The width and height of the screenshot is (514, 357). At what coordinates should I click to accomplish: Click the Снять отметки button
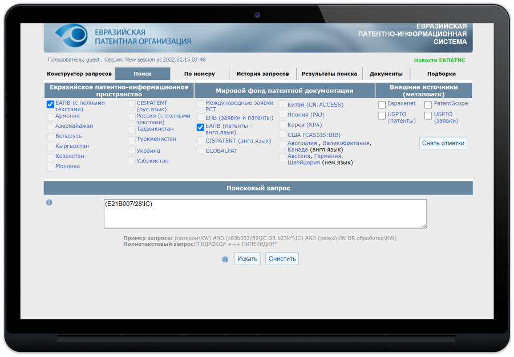click(443, 143)
